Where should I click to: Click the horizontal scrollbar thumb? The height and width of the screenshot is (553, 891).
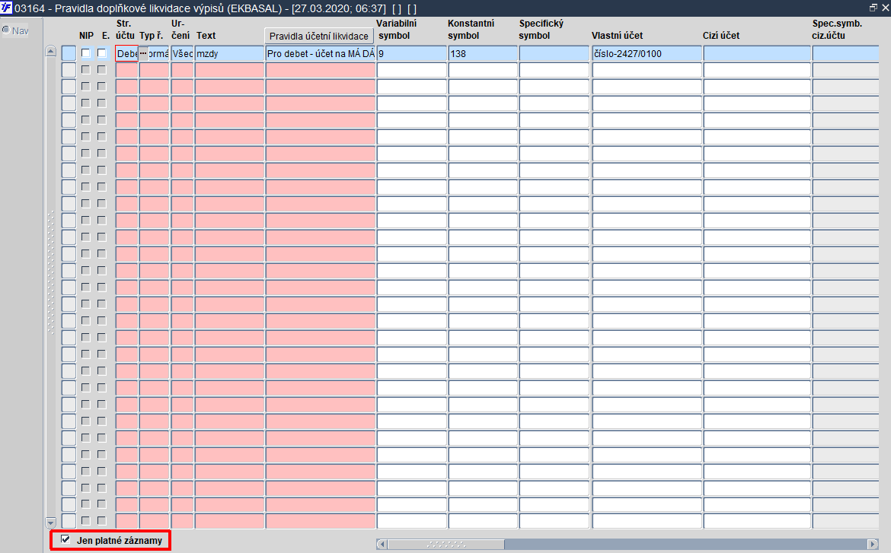[x=446, y=544]
